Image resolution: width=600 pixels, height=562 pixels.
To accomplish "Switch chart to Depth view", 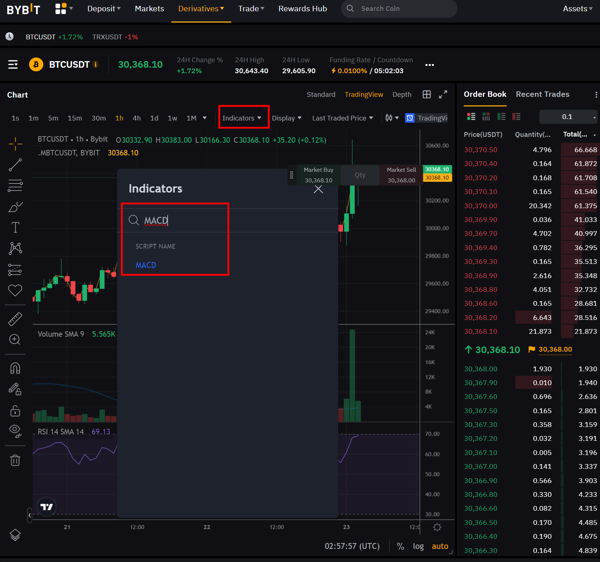I will (x=402, y=95).
